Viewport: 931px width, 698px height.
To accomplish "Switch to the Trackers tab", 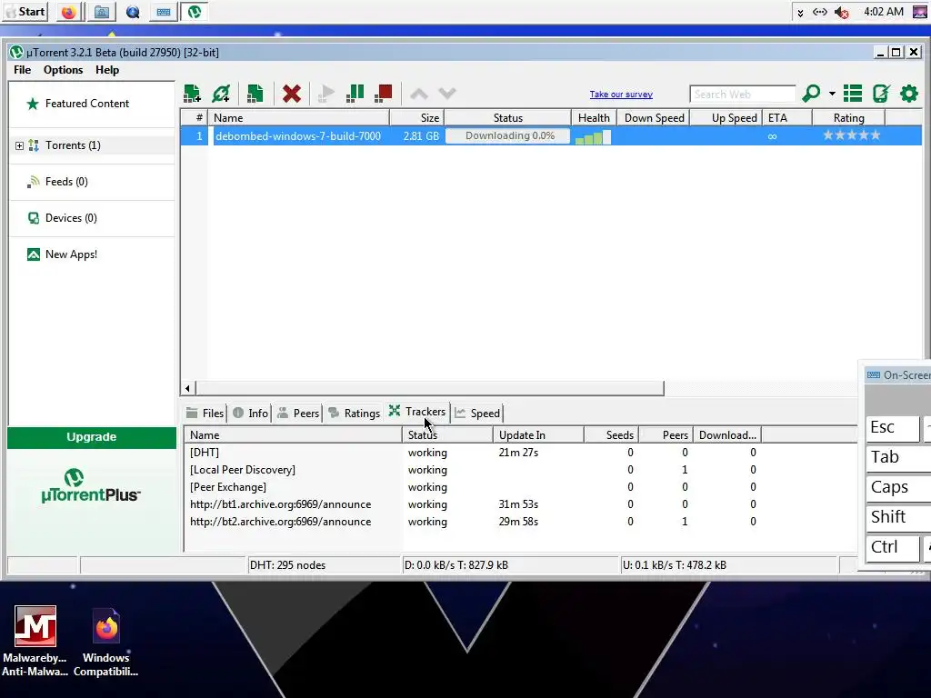I will coord(416,412).
